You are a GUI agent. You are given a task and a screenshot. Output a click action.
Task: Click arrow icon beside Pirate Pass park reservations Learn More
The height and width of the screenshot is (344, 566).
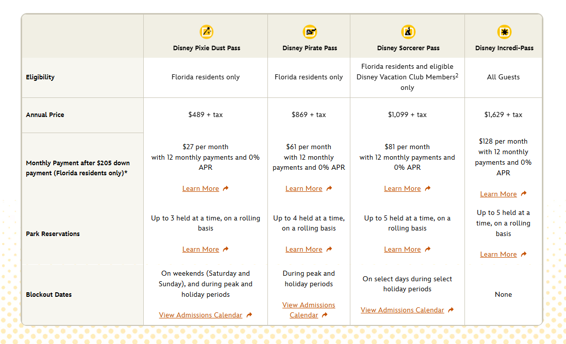(x=329, y=250)
